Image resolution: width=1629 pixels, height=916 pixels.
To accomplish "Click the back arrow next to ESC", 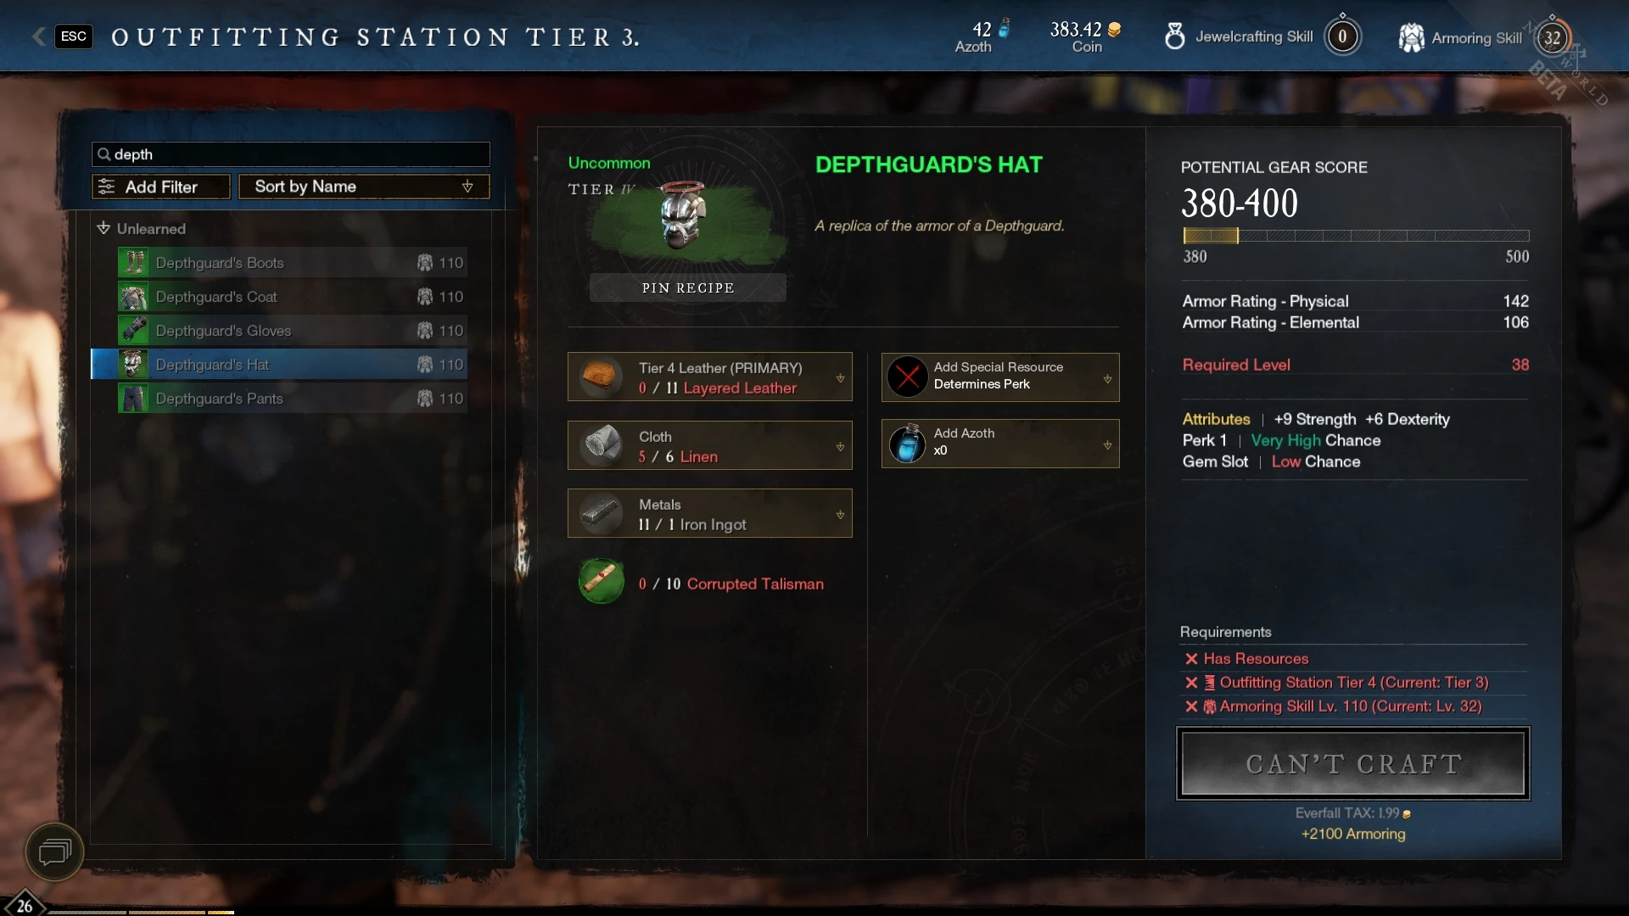I will click(38, 36).
